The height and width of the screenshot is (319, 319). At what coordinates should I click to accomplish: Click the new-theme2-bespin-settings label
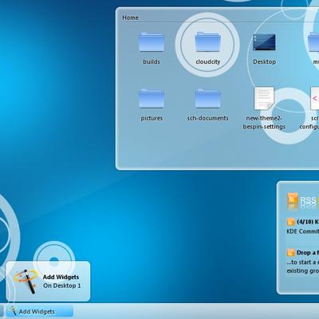pos(264,122)
